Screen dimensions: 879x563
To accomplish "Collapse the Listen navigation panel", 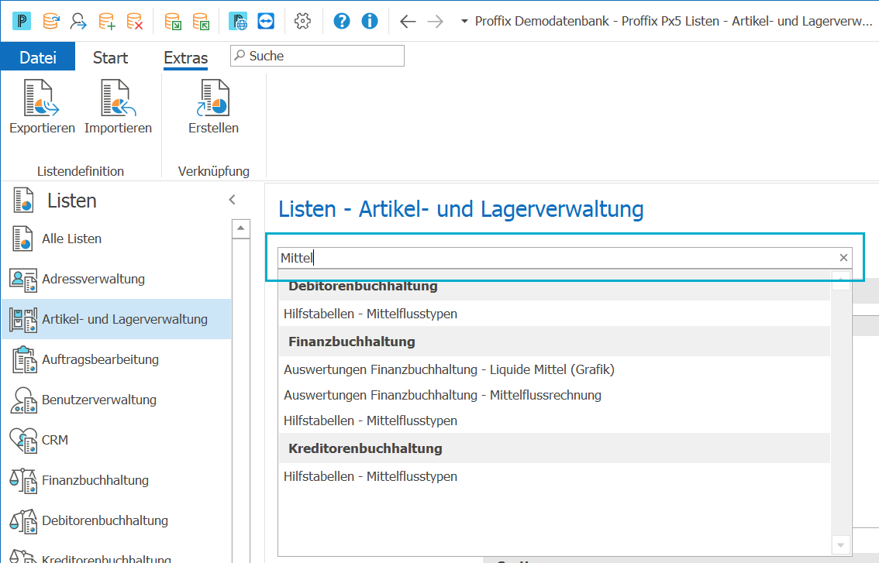I will point(232,200).
